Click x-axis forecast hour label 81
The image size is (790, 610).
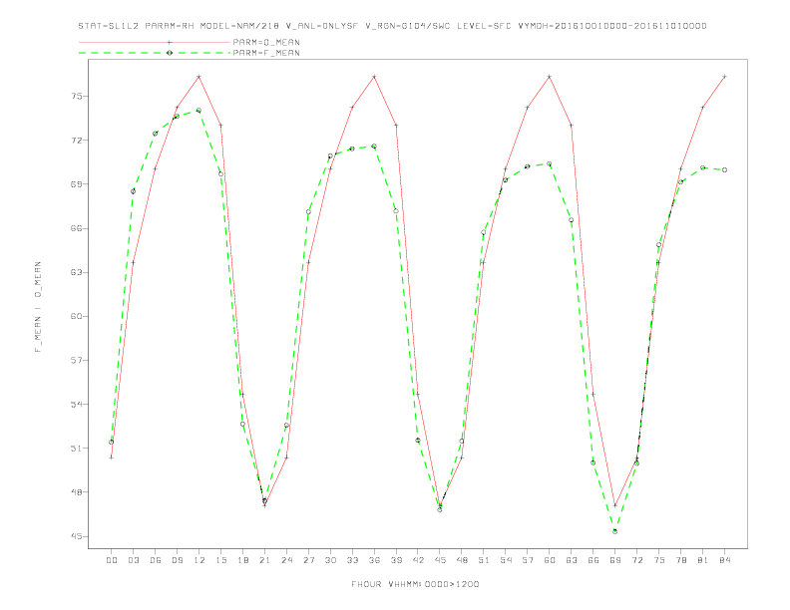[x=703, y=560]
